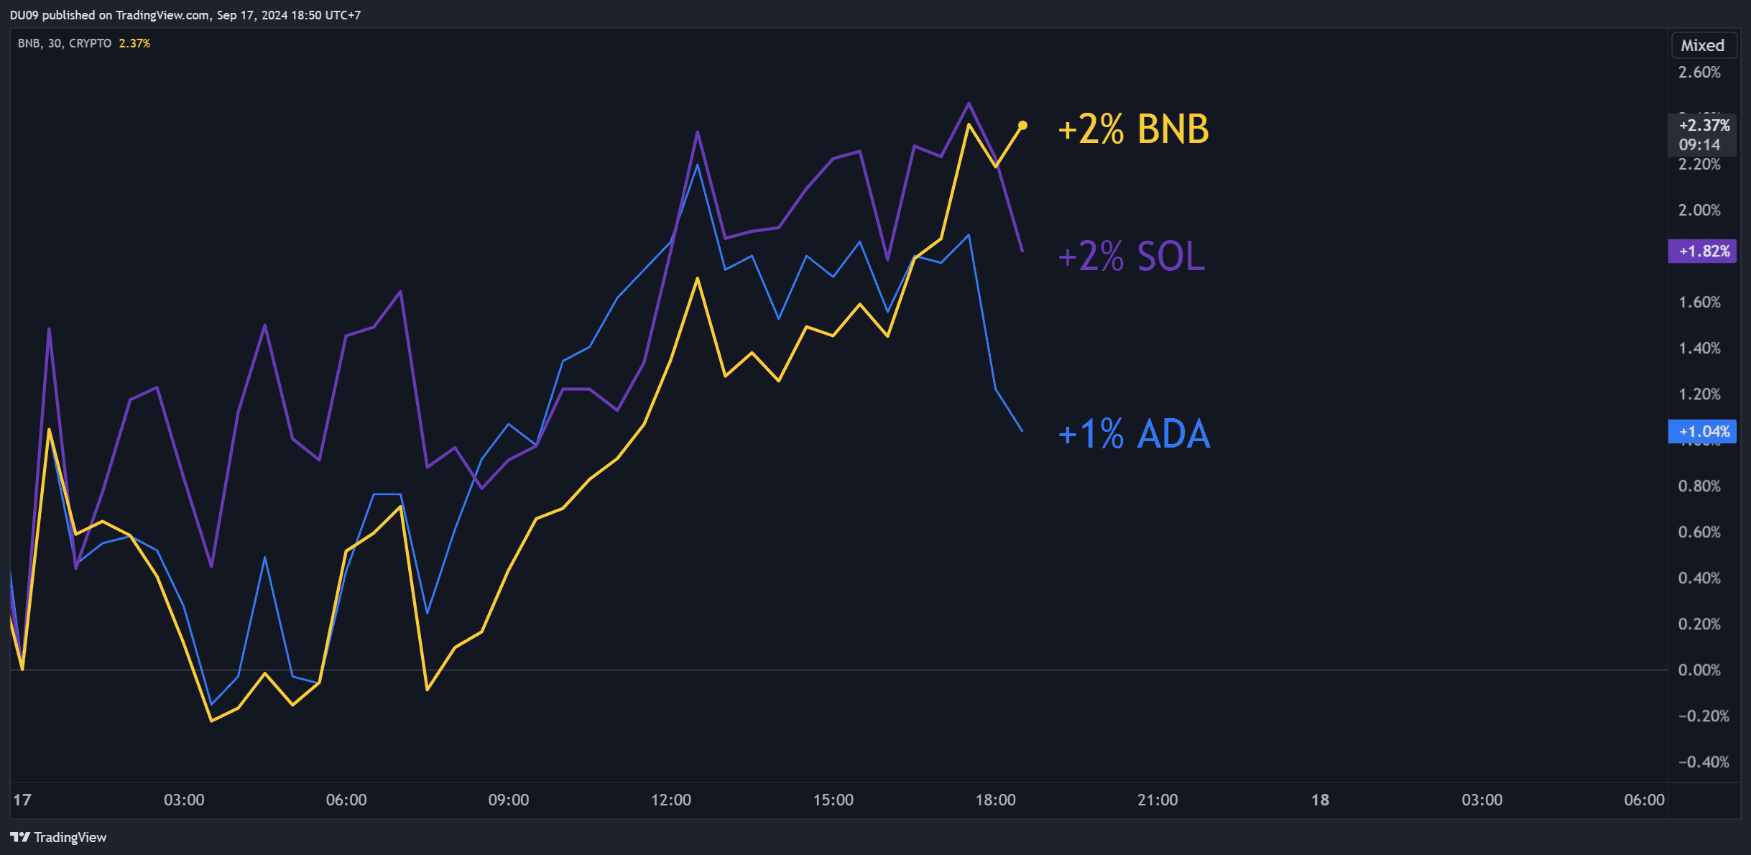Click the date 17 on time axis
This screenshot has width=1751, height=855.
point(22,800)
